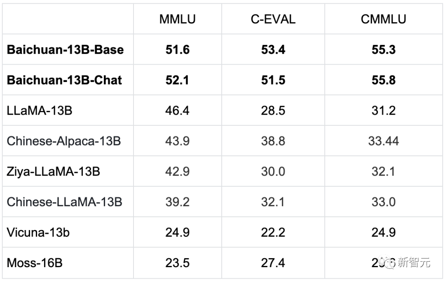
Task: Select the Moss-16B row label
Action: pyautogui.click(x=35, y=263)
